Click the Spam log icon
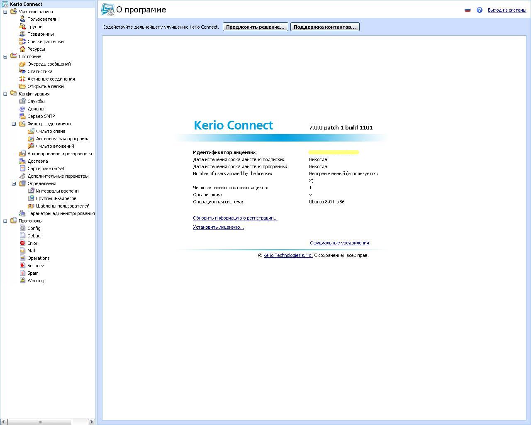Viewport: 531px width, 425px height. (22, 273)
